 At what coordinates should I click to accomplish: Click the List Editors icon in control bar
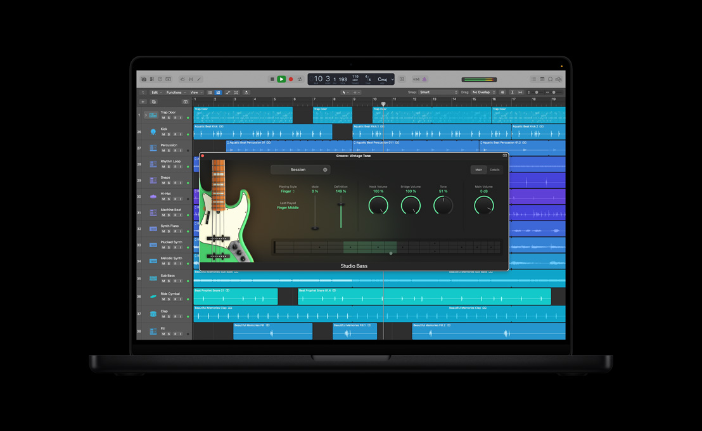[x=534, y=79]
